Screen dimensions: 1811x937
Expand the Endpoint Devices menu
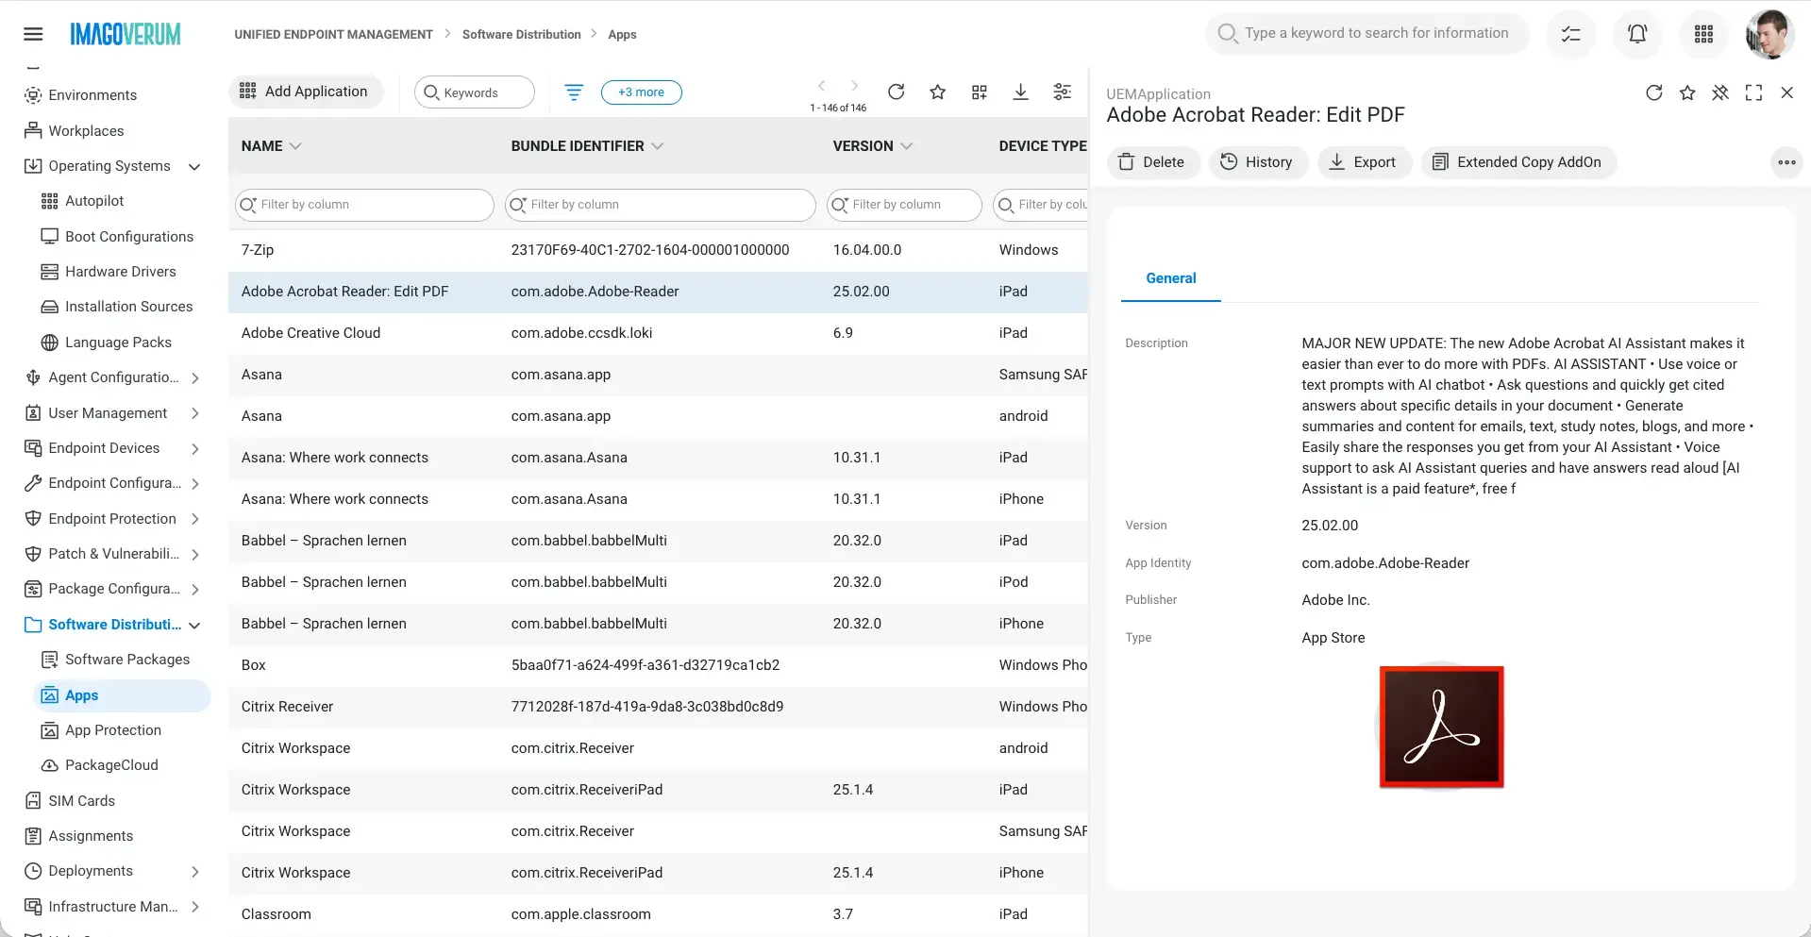194,449
